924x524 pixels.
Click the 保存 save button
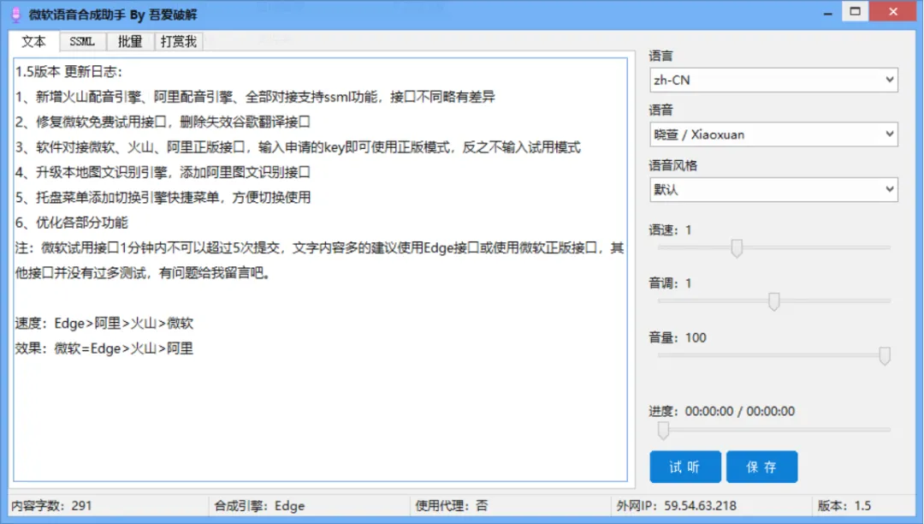tap(762, 467)
